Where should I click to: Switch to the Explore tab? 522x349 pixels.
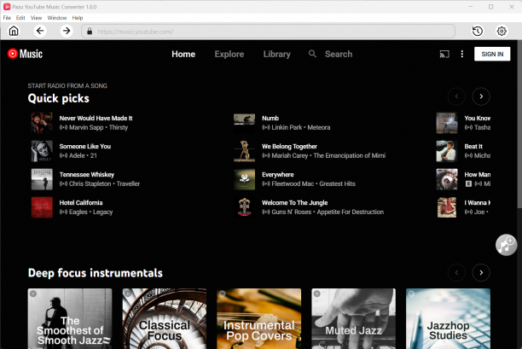tap(229, 54)
